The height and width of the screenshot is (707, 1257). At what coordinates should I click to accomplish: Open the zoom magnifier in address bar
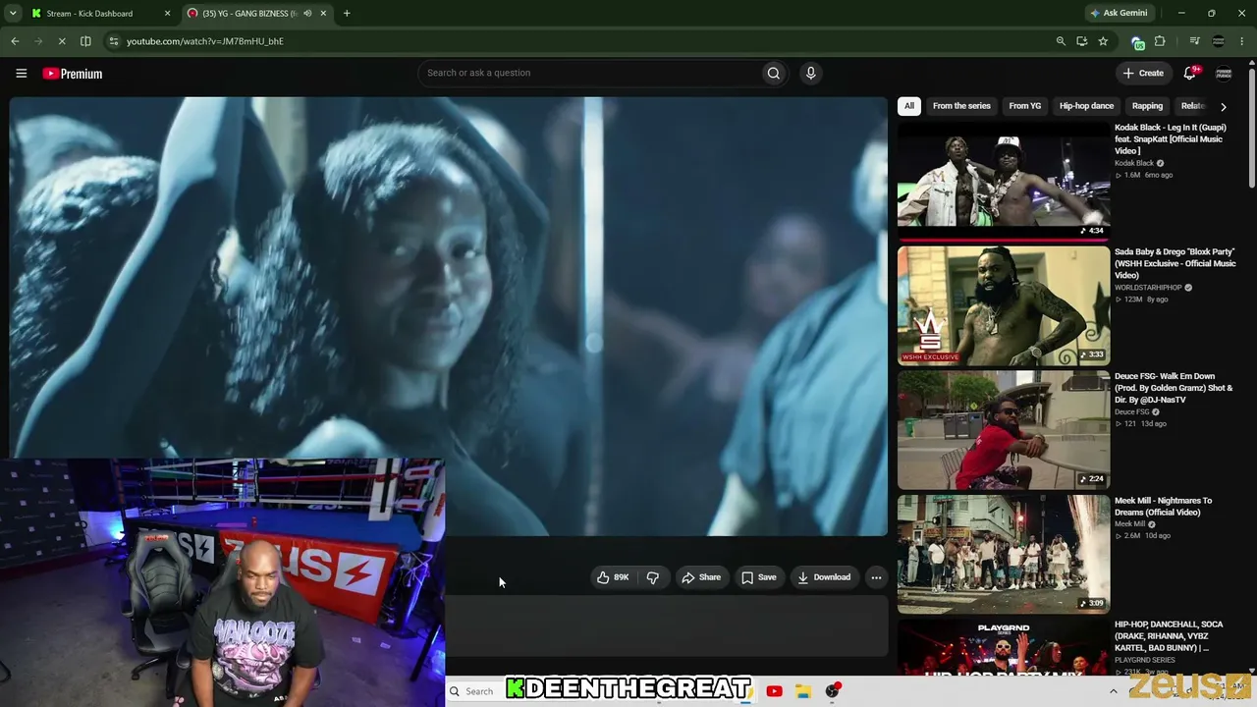point(1061,41)
